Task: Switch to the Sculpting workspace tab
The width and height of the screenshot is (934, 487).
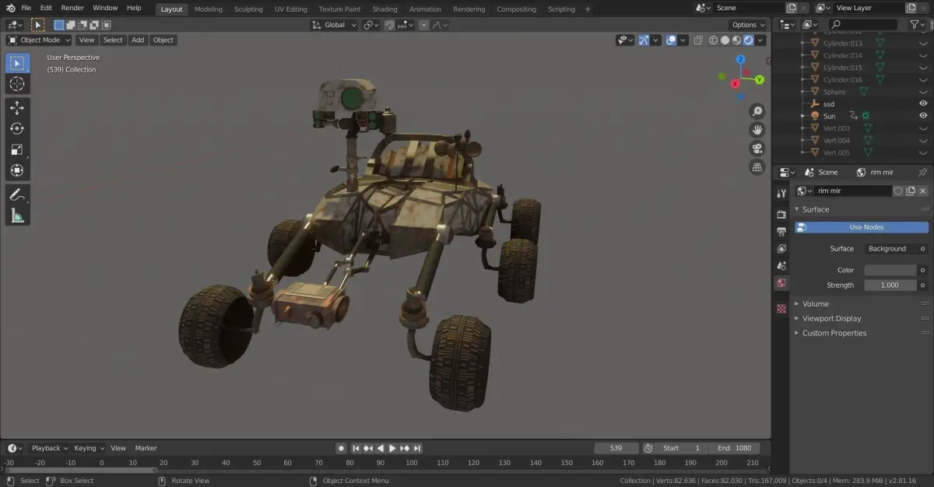Action: tap(248, 9)
